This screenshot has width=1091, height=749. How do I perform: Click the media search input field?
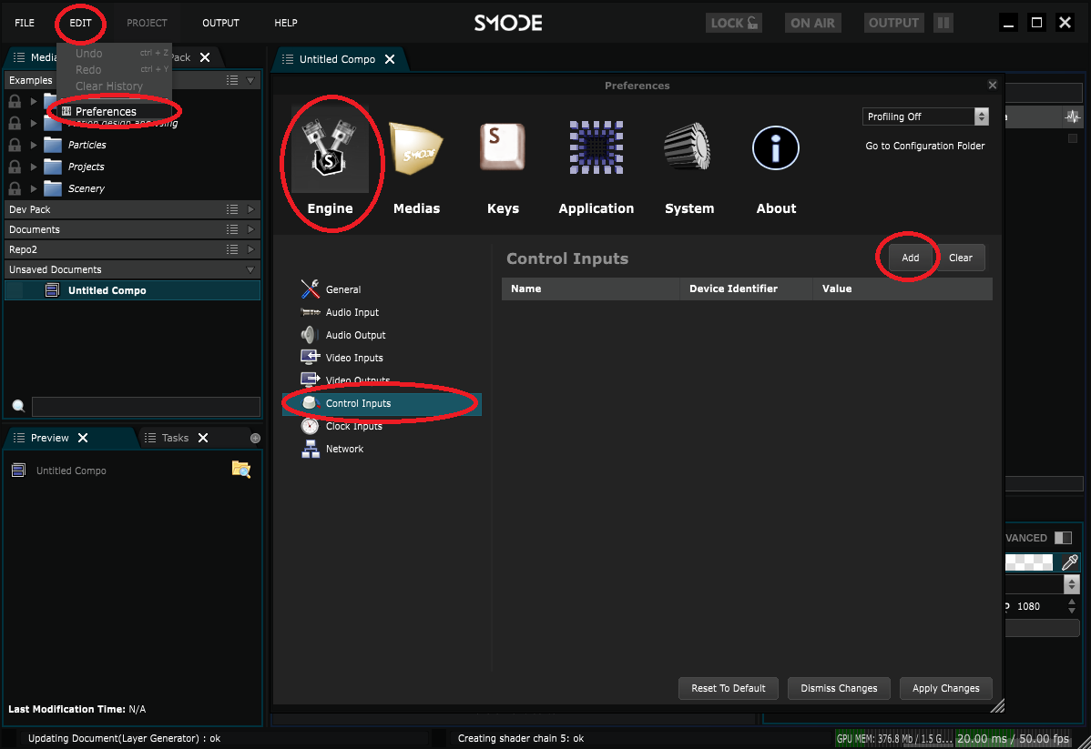(146, 406)
